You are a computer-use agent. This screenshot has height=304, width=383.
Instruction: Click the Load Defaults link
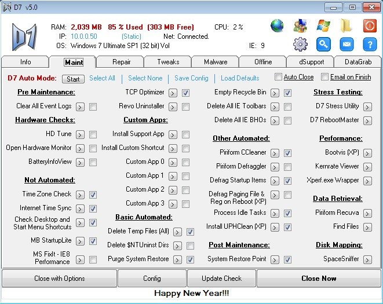click(x=240, y=78)
